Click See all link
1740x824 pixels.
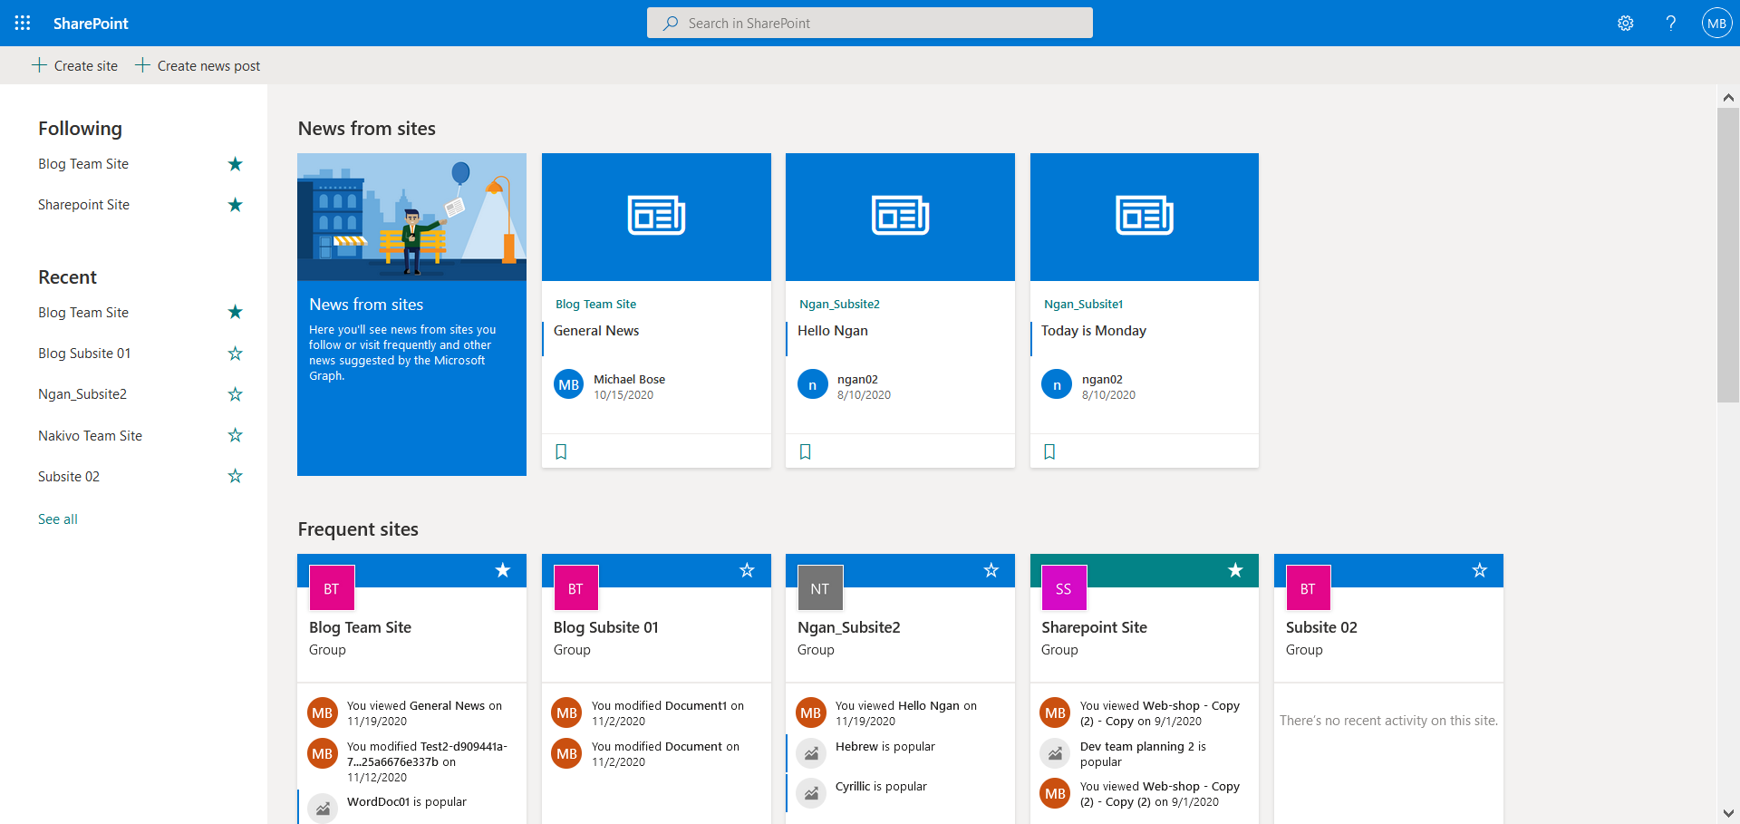(x=58, y=519)
